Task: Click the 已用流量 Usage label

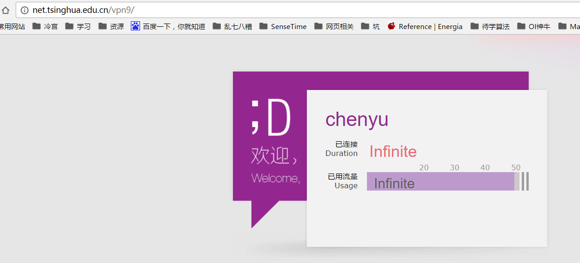Action: pos(342,181)
